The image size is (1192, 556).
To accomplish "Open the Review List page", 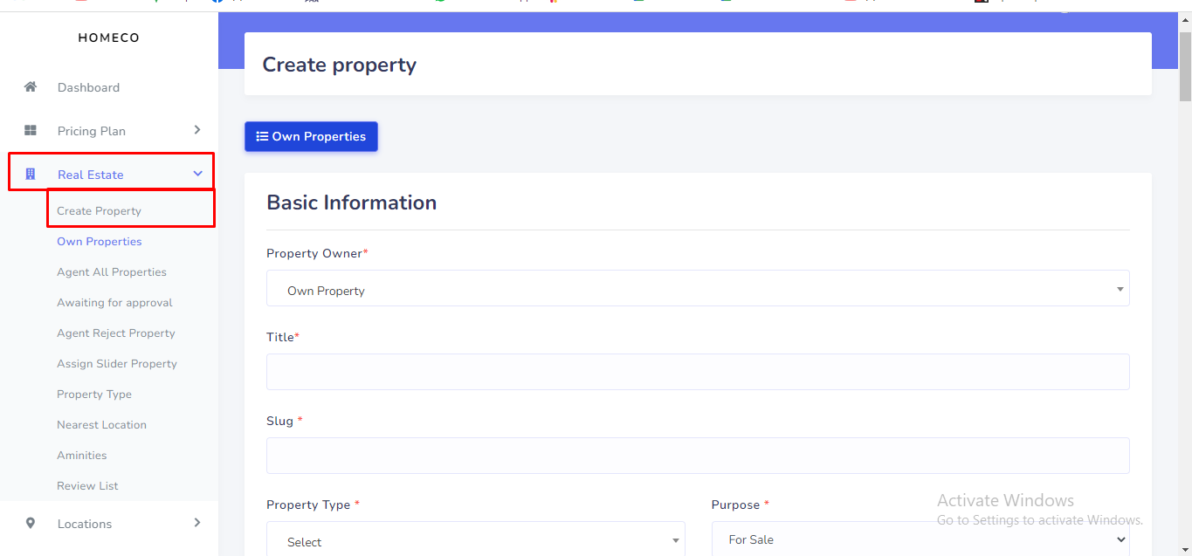I will (87, 486).
